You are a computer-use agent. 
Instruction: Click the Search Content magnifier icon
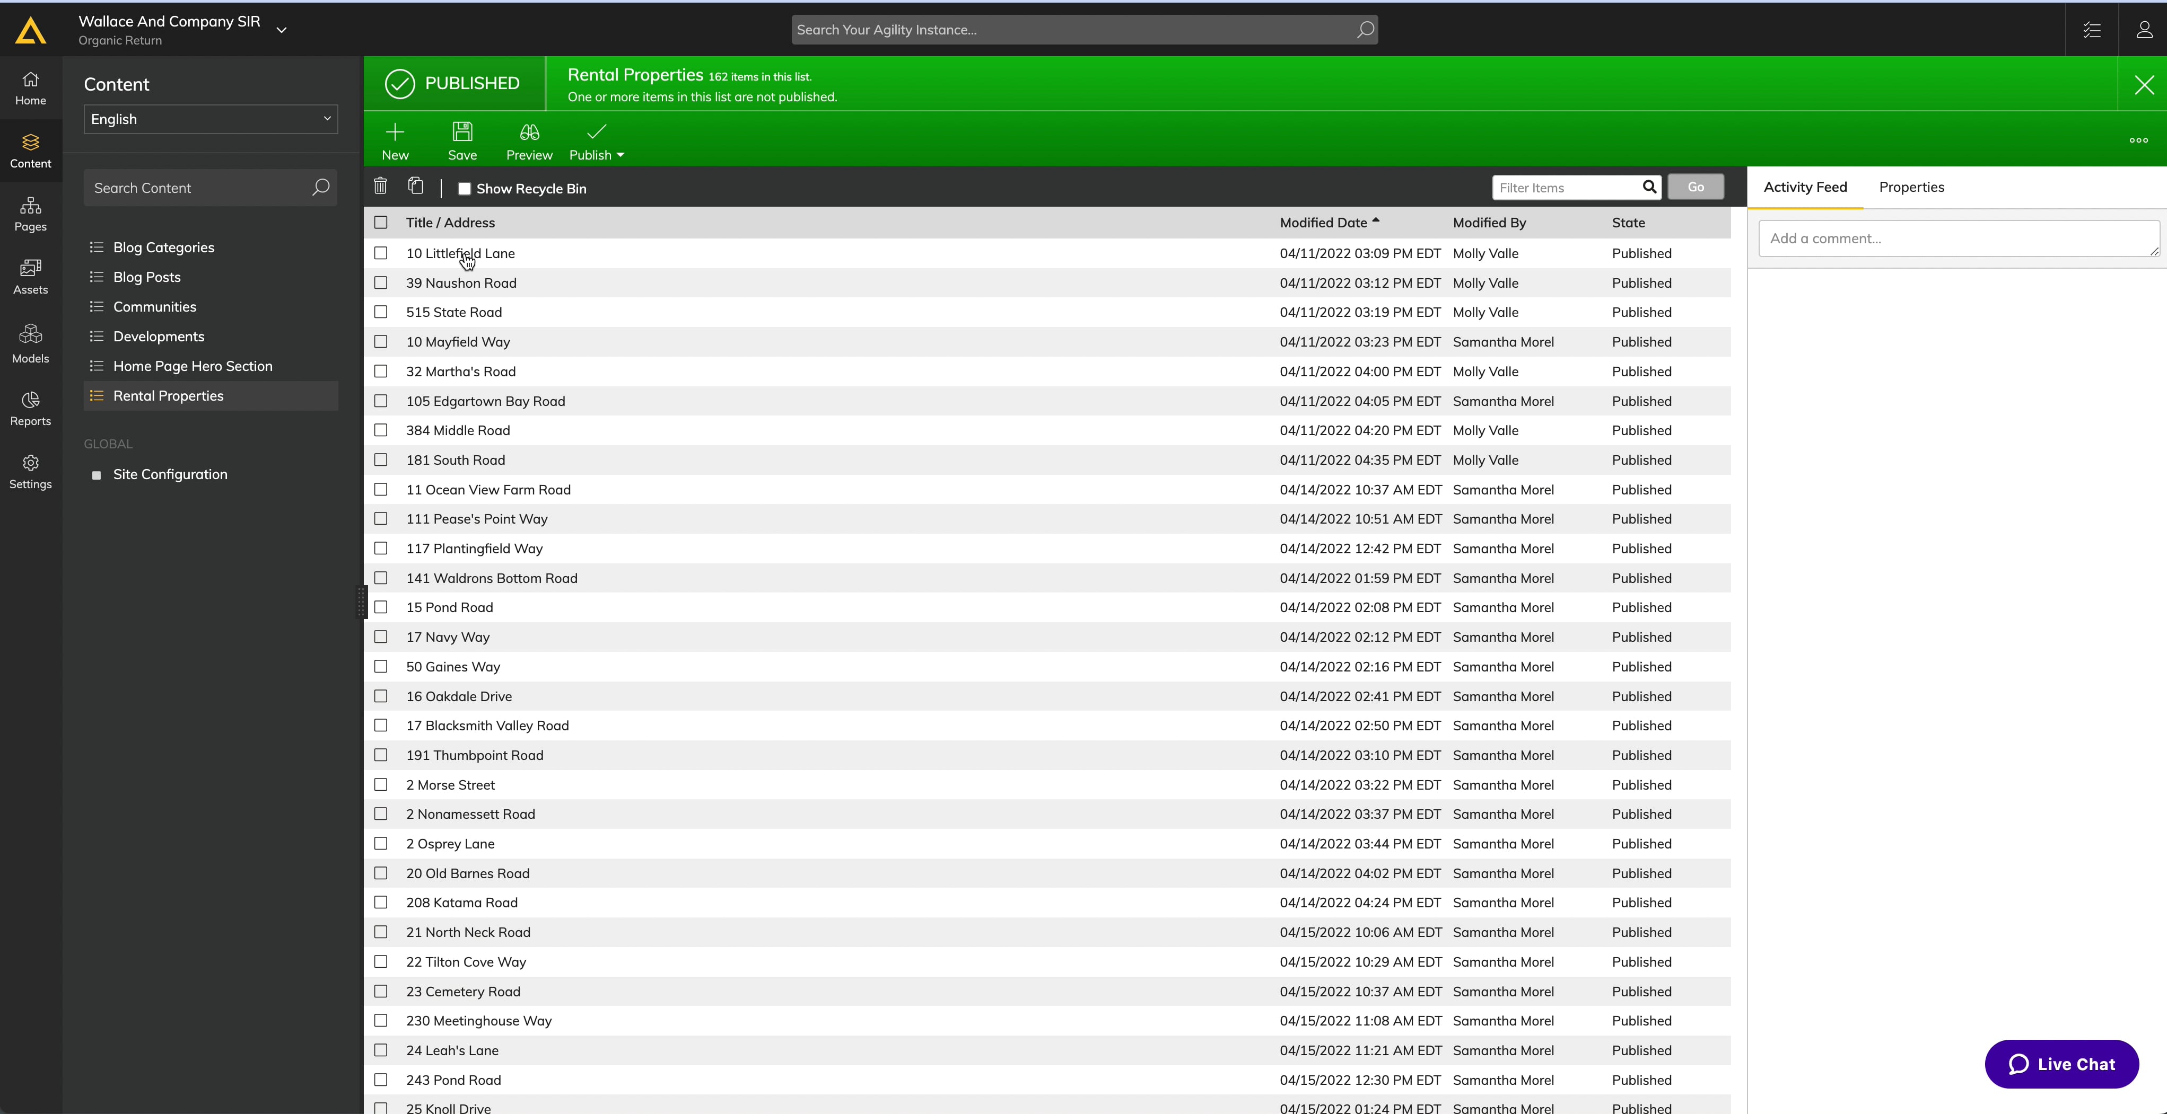(320, 188)
